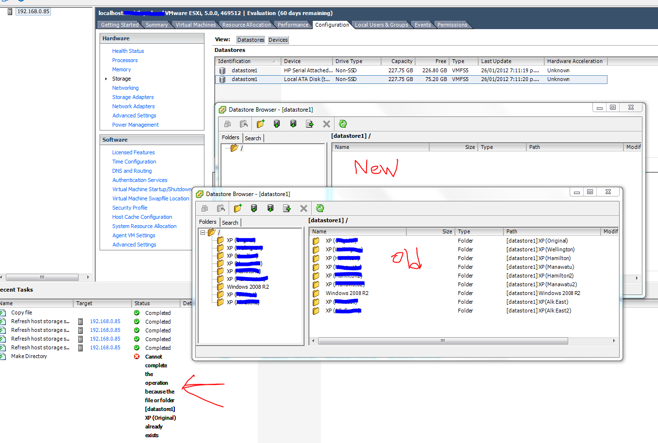658x443 pixels.
Task: Open the Getting Started tab
Action: click(120, 25)
